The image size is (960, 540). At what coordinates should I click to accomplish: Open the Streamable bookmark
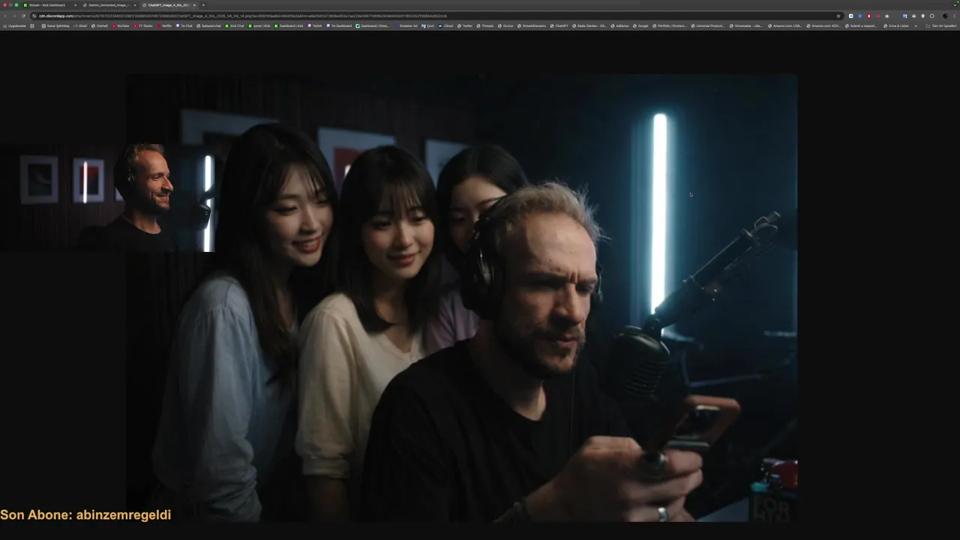click(746, 25)
